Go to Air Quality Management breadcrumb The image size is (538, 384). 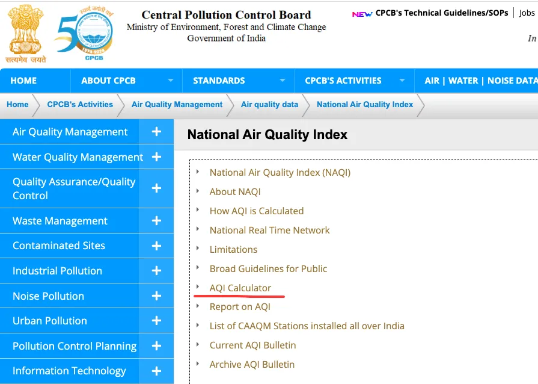[x=177, y=104]
